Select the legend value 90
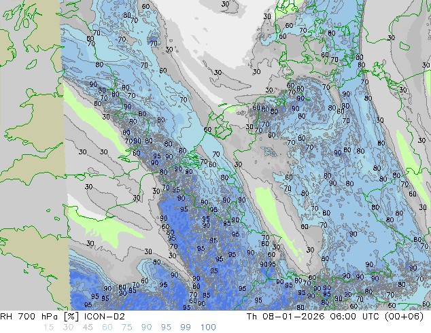The height and width of the screenshot is (333, 431). pos(147,328)
